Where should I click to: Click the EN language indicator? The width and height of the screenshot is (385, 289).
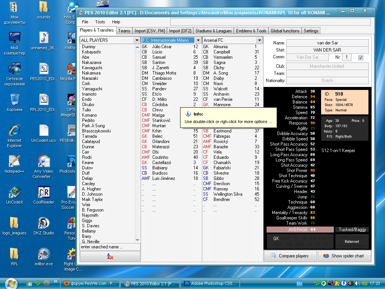[x=299, y=283]
